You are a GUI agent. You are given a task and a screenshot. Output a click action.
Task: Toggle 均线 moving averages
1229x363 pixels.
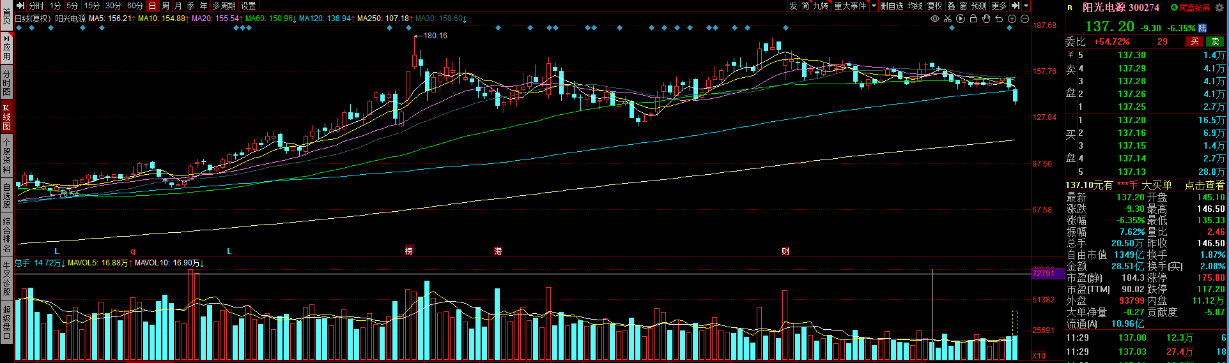pos(915,6)
